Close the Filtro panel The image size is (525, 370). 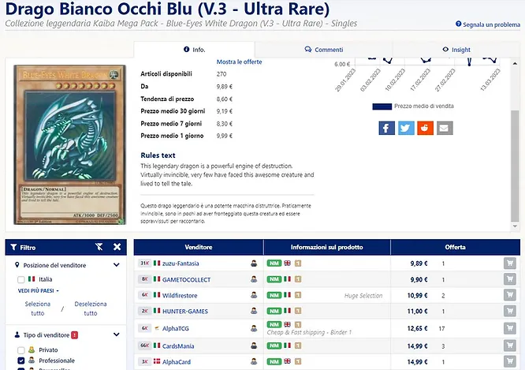click(117, 247)
